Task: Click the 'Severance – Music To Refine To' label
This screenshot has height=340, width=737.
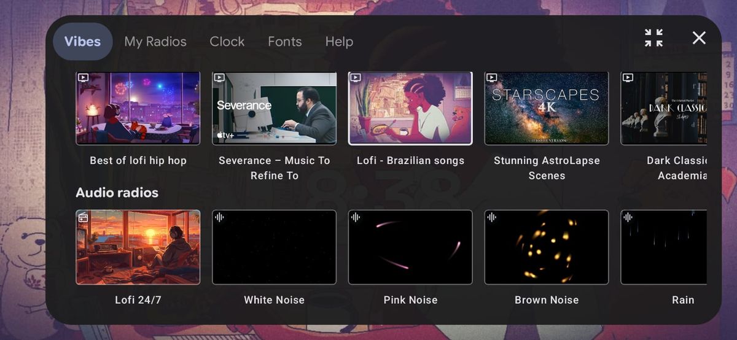Action: (275, 168)
